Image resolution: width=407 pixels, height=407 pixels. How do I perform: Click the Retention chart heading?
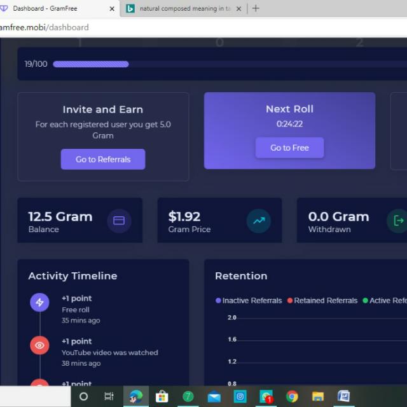click(x=241, y=276)
